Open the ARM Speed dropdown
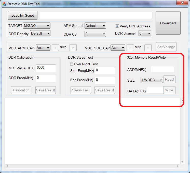190x173 pixels. [x=95, y=26]
